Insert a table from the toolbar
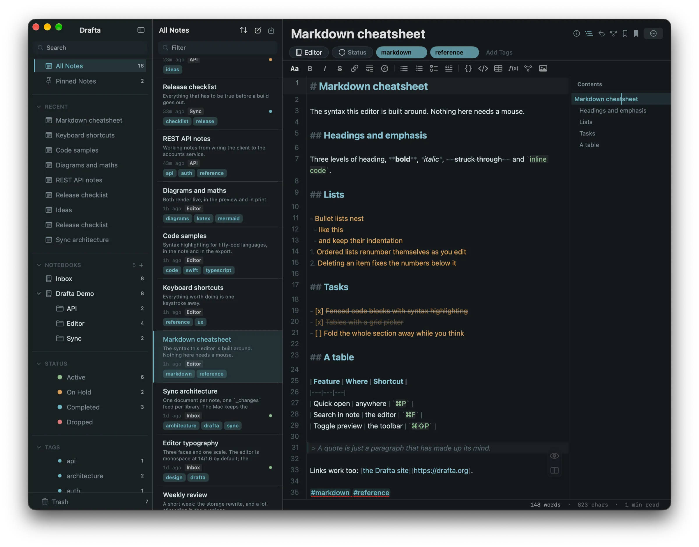699x547 pixels. point(498,68)
